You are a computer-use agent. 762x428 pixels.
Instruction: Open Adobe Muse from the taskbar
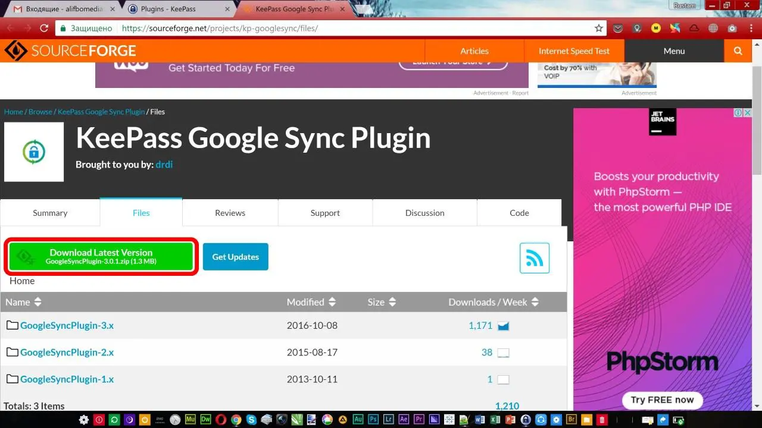click(190, 420)
